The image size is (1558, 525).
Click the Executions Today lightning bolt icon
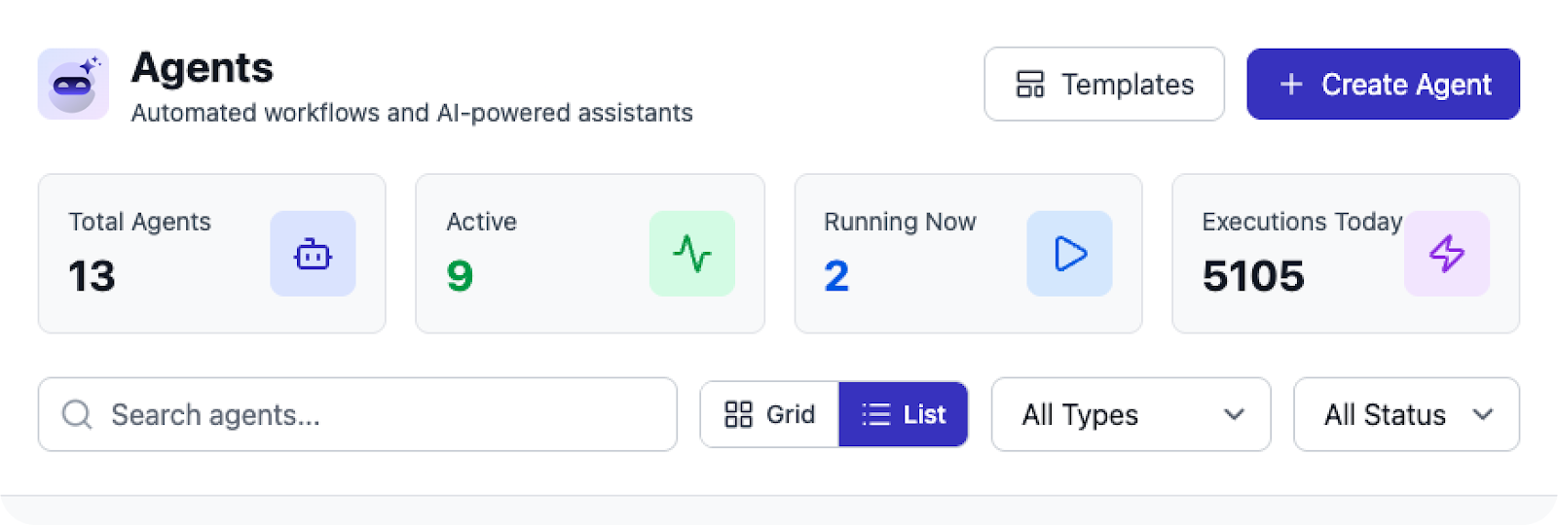click(x=1447, y=254)
